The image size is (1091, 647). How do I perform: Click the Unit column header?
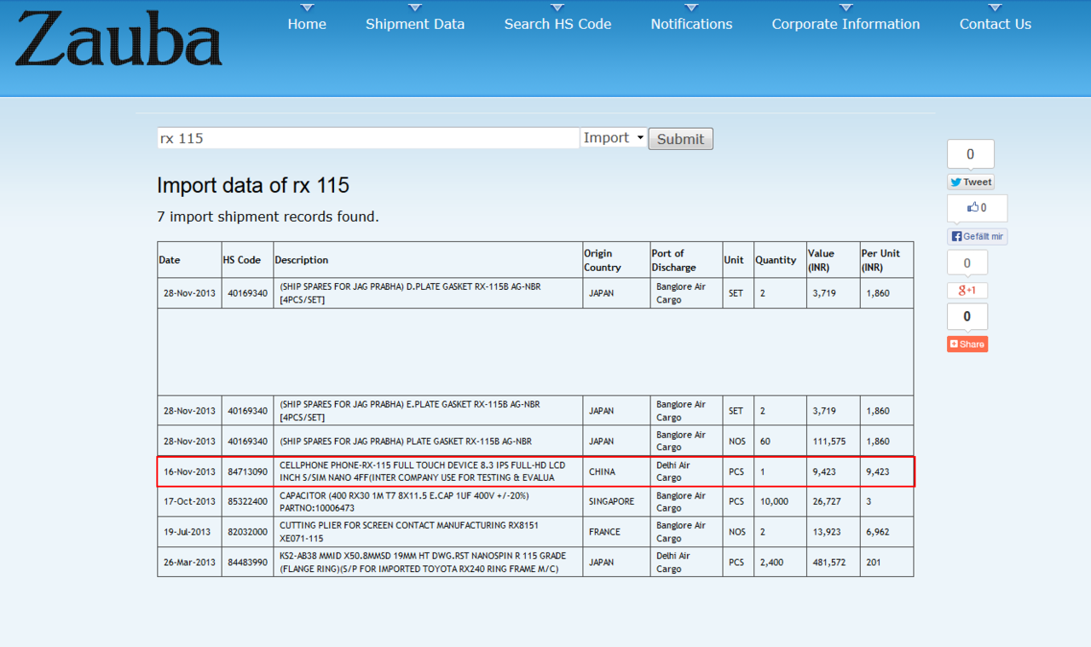pyautogui.click(x=738, y=260)
